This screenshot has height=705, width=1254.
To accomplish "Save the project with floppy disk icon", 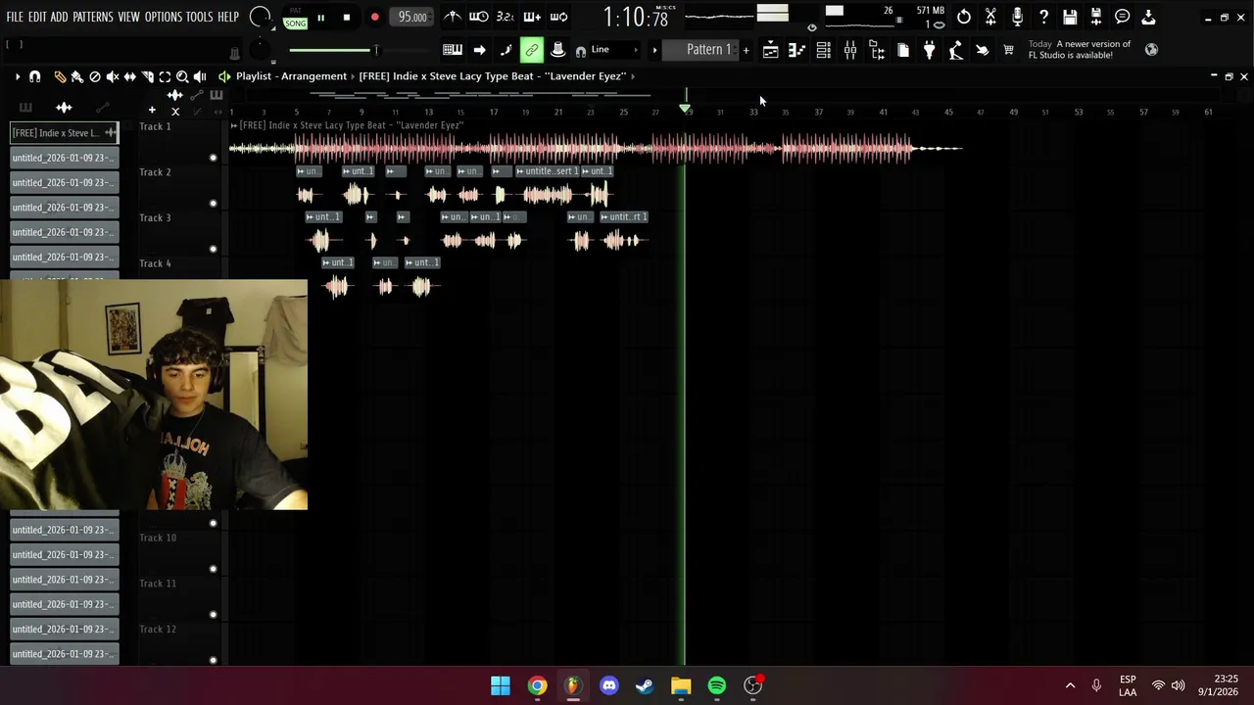I will tap(1070, 17).
